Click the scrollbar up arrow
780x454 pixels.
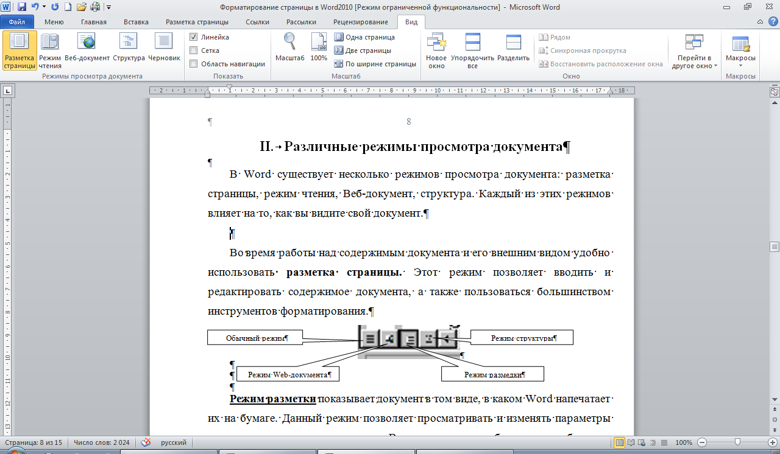tap(775, 103)
